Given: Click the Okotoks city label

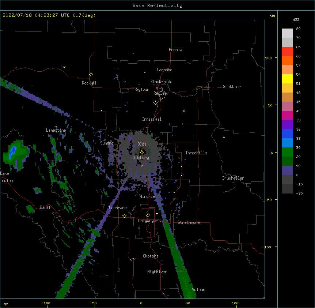Looking at the screenshot, I should tap(151, 256).
